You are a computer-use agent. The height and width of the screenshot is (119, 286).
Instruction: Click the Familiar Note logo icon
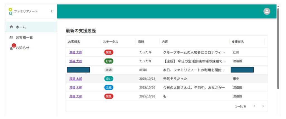[x=10, y=11]
